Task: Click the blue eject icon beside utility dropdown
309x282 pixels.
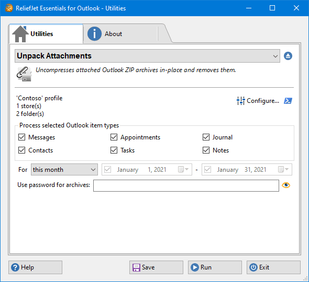Action: (288, 56)
